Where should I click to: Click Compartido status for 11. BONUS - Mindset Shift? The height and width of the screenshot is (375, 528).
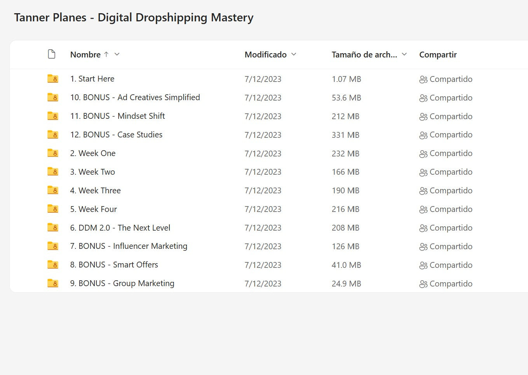451,116
